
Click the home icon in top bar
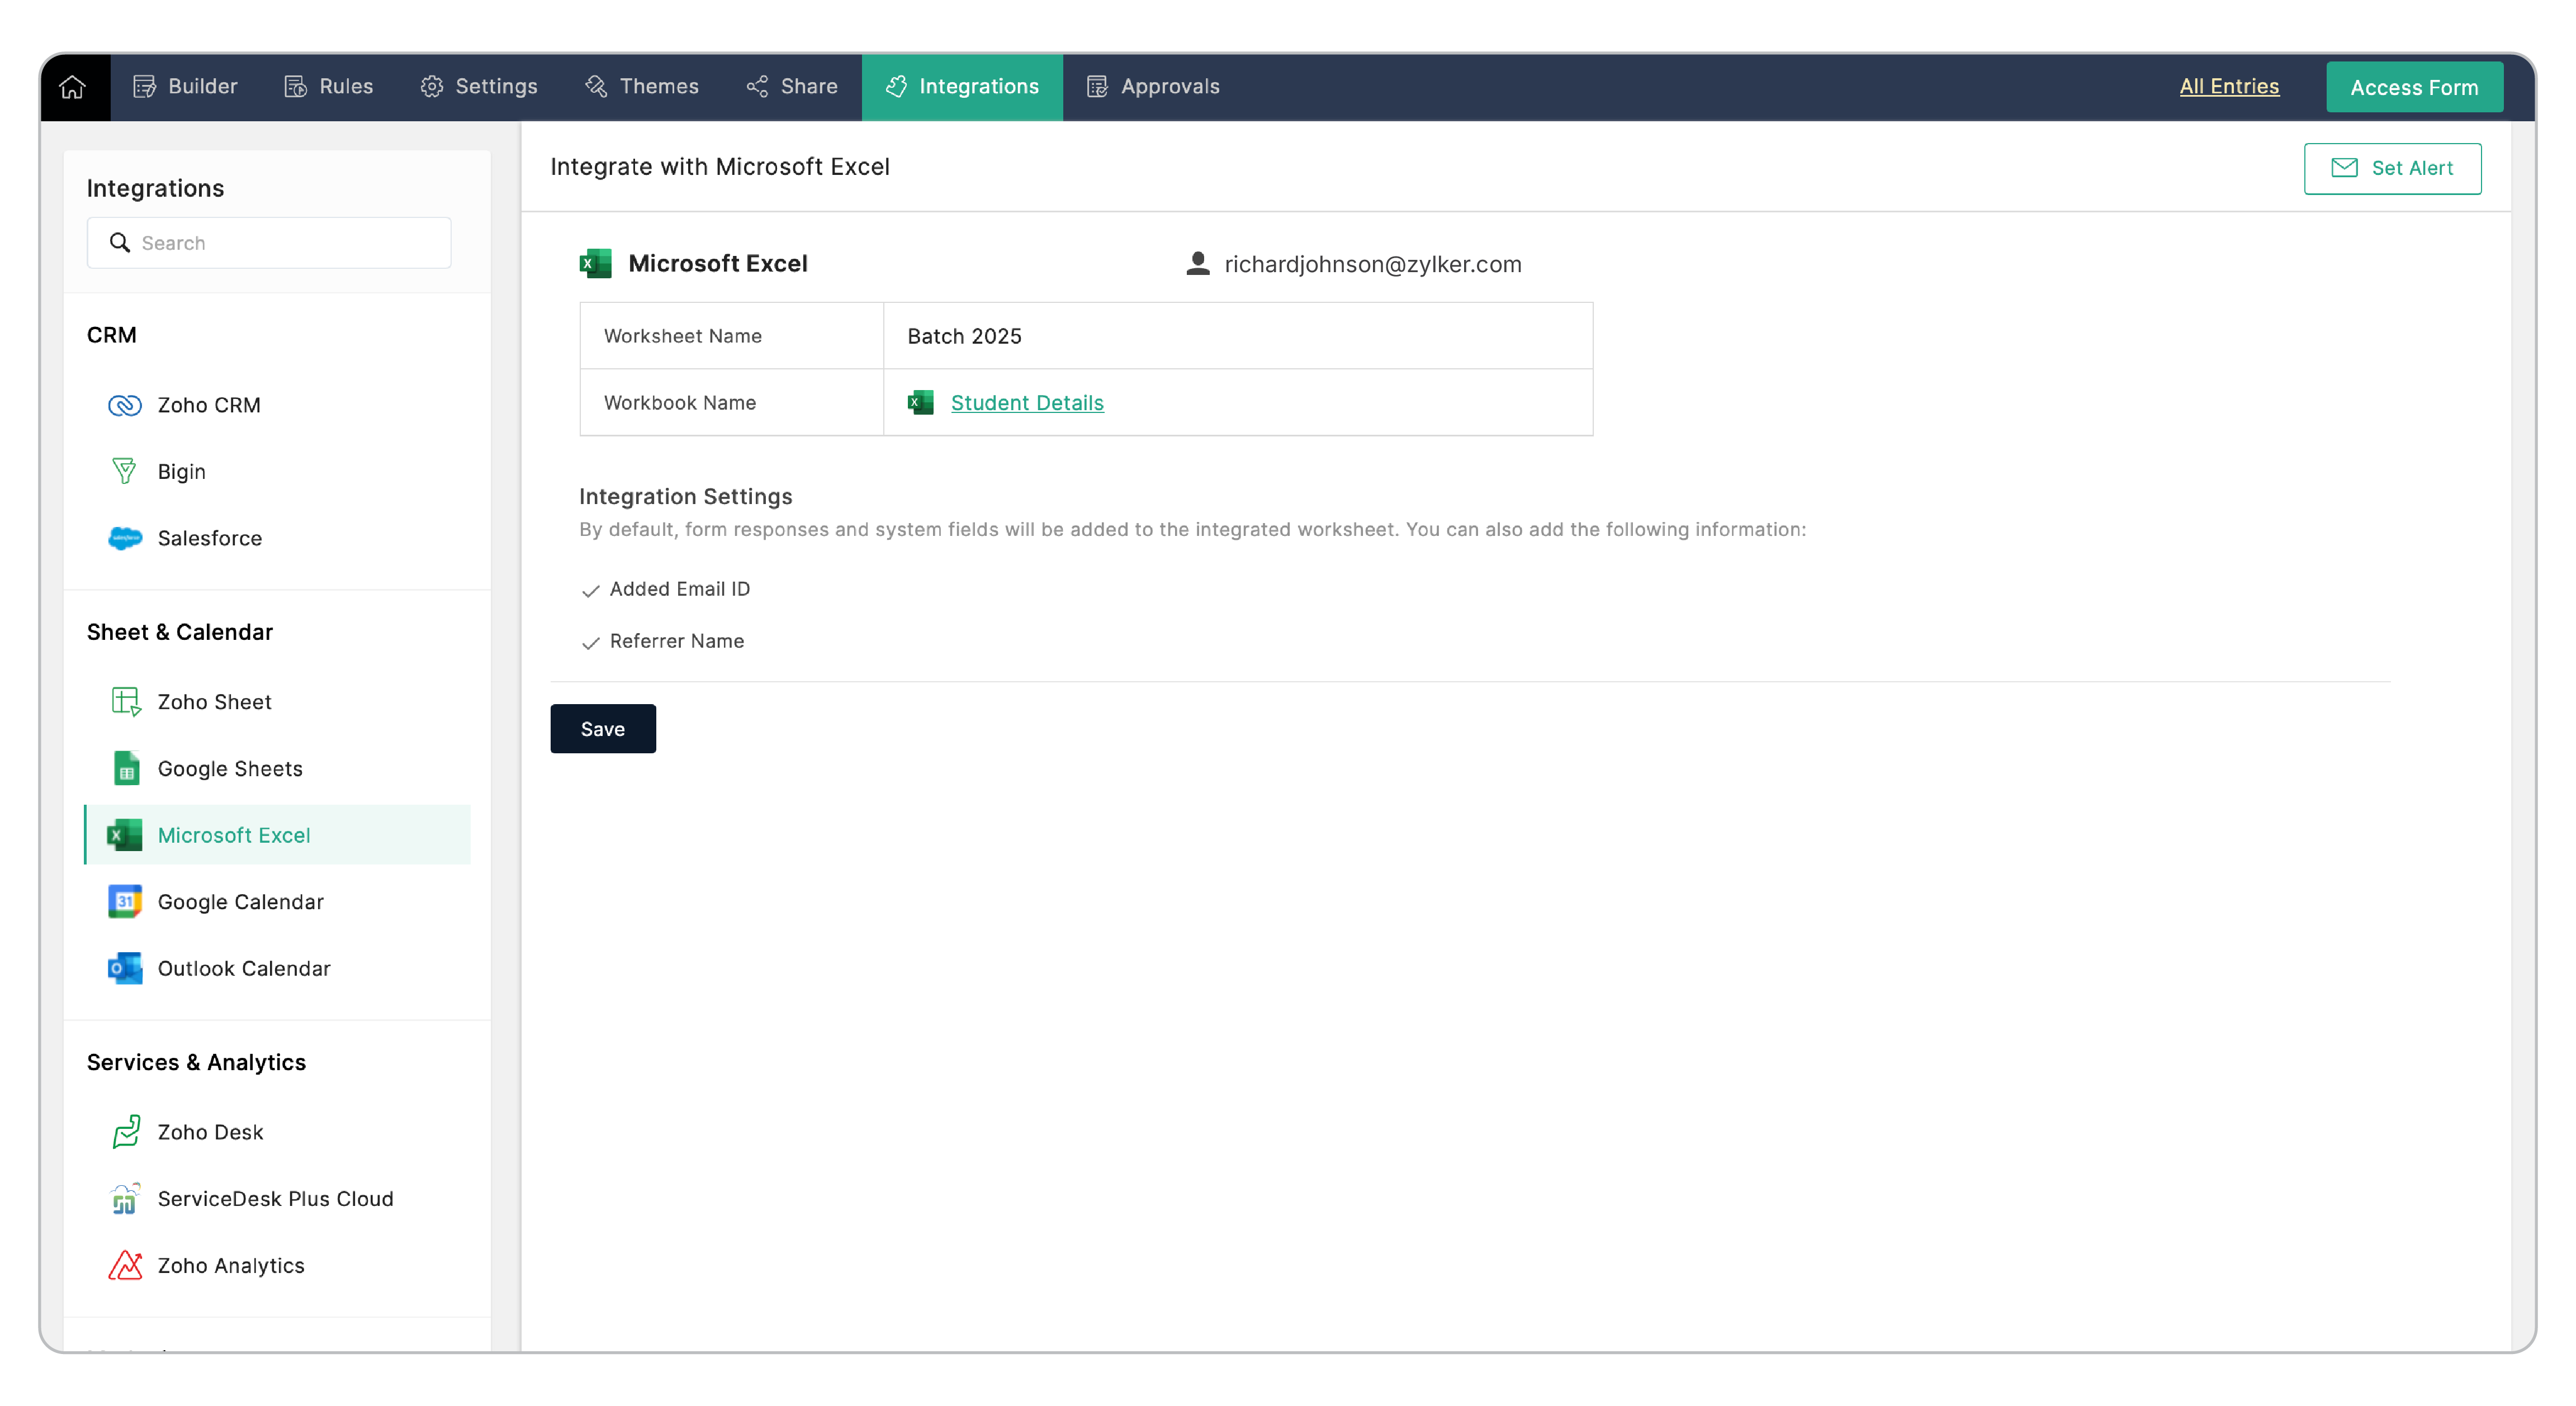(x=72, y=87)
